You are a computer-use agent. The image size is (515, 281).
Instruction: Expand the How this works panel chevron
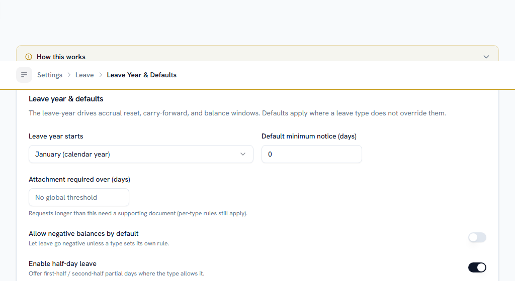click(x=486, y=57)
